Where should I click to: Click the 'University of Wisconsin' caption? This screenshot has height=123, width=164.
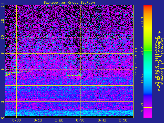tap(162, 61)
